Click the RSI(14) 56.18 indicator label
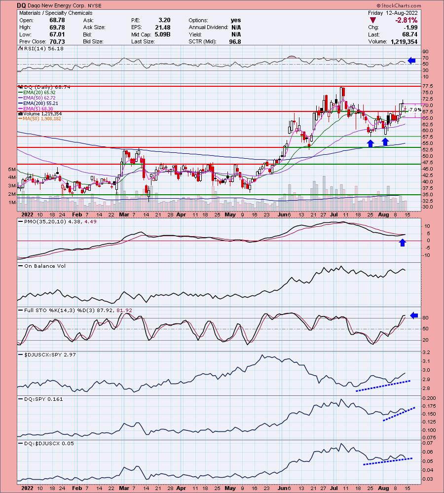Screen dimensions: 444x493 point(41,48)
